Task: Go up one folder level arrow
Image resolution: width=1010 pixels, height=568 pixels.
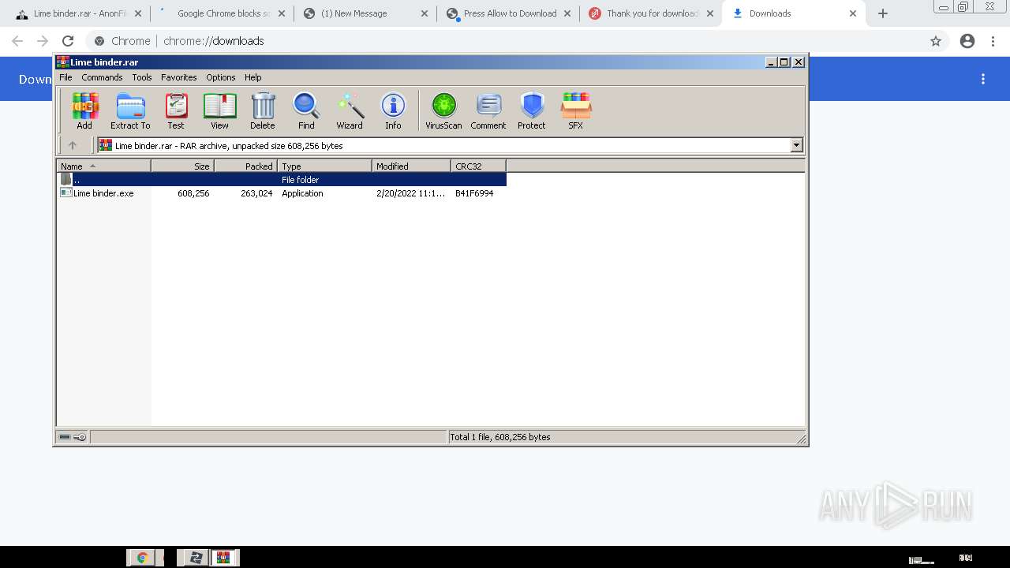Action: (x=73, y=145)
